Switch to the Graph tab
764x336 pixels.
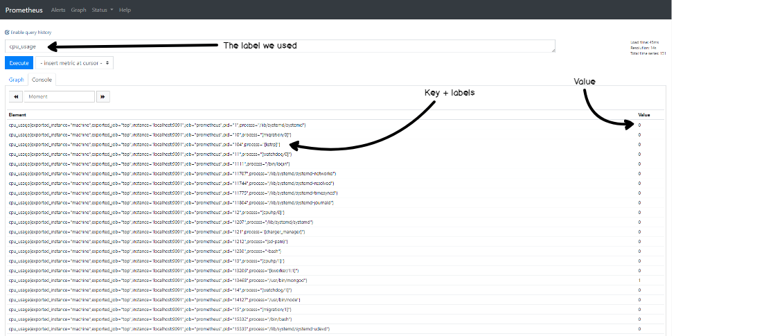pyautogui.click(x=16, y=80)
